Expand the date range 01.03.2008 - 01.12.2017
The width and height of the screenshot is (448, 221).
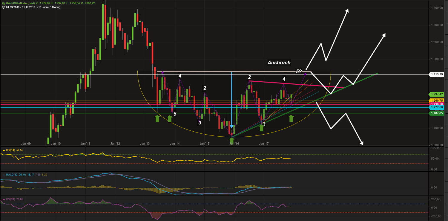coord(21,7)
